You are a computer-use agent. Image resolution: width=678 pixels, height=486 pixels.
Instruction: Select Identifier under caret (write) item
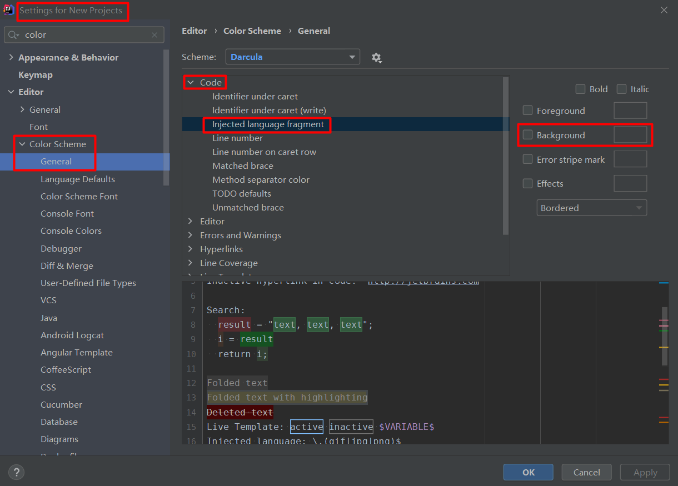coord(269,110)
